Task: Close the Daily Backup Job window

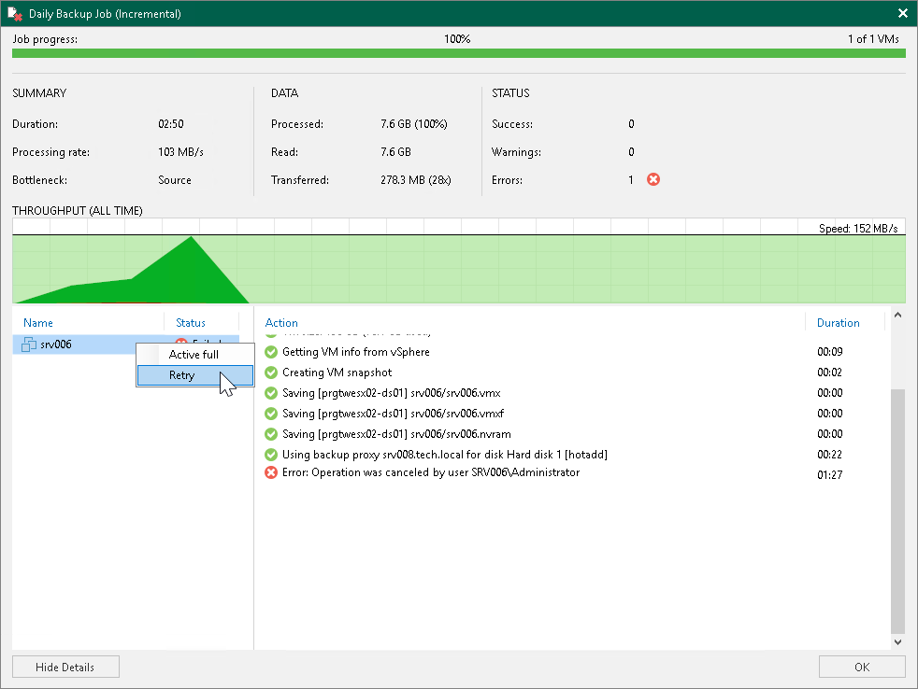Action: pyautogui.click(x=902, y=13)
